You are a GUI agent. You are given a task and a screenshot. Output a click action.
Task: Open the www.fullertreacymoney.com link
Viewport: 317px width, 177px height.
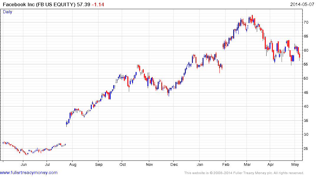[29, 173]
